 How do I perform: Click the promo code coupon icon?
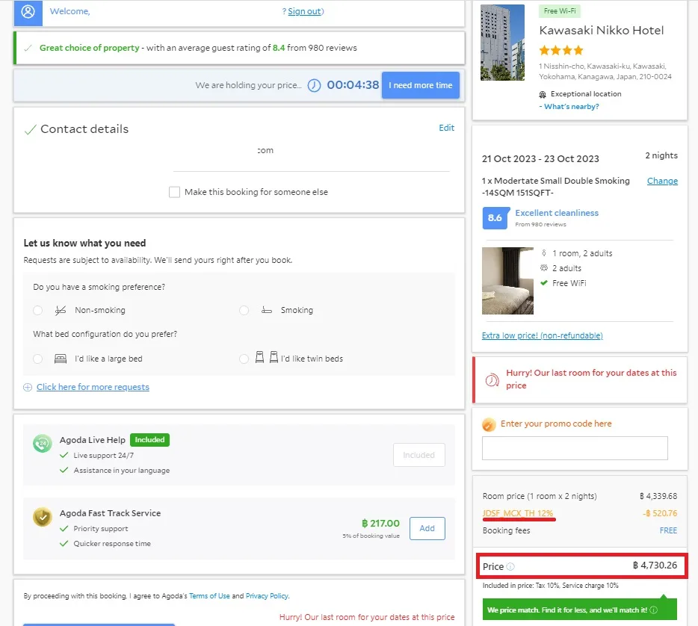[488, 424]
